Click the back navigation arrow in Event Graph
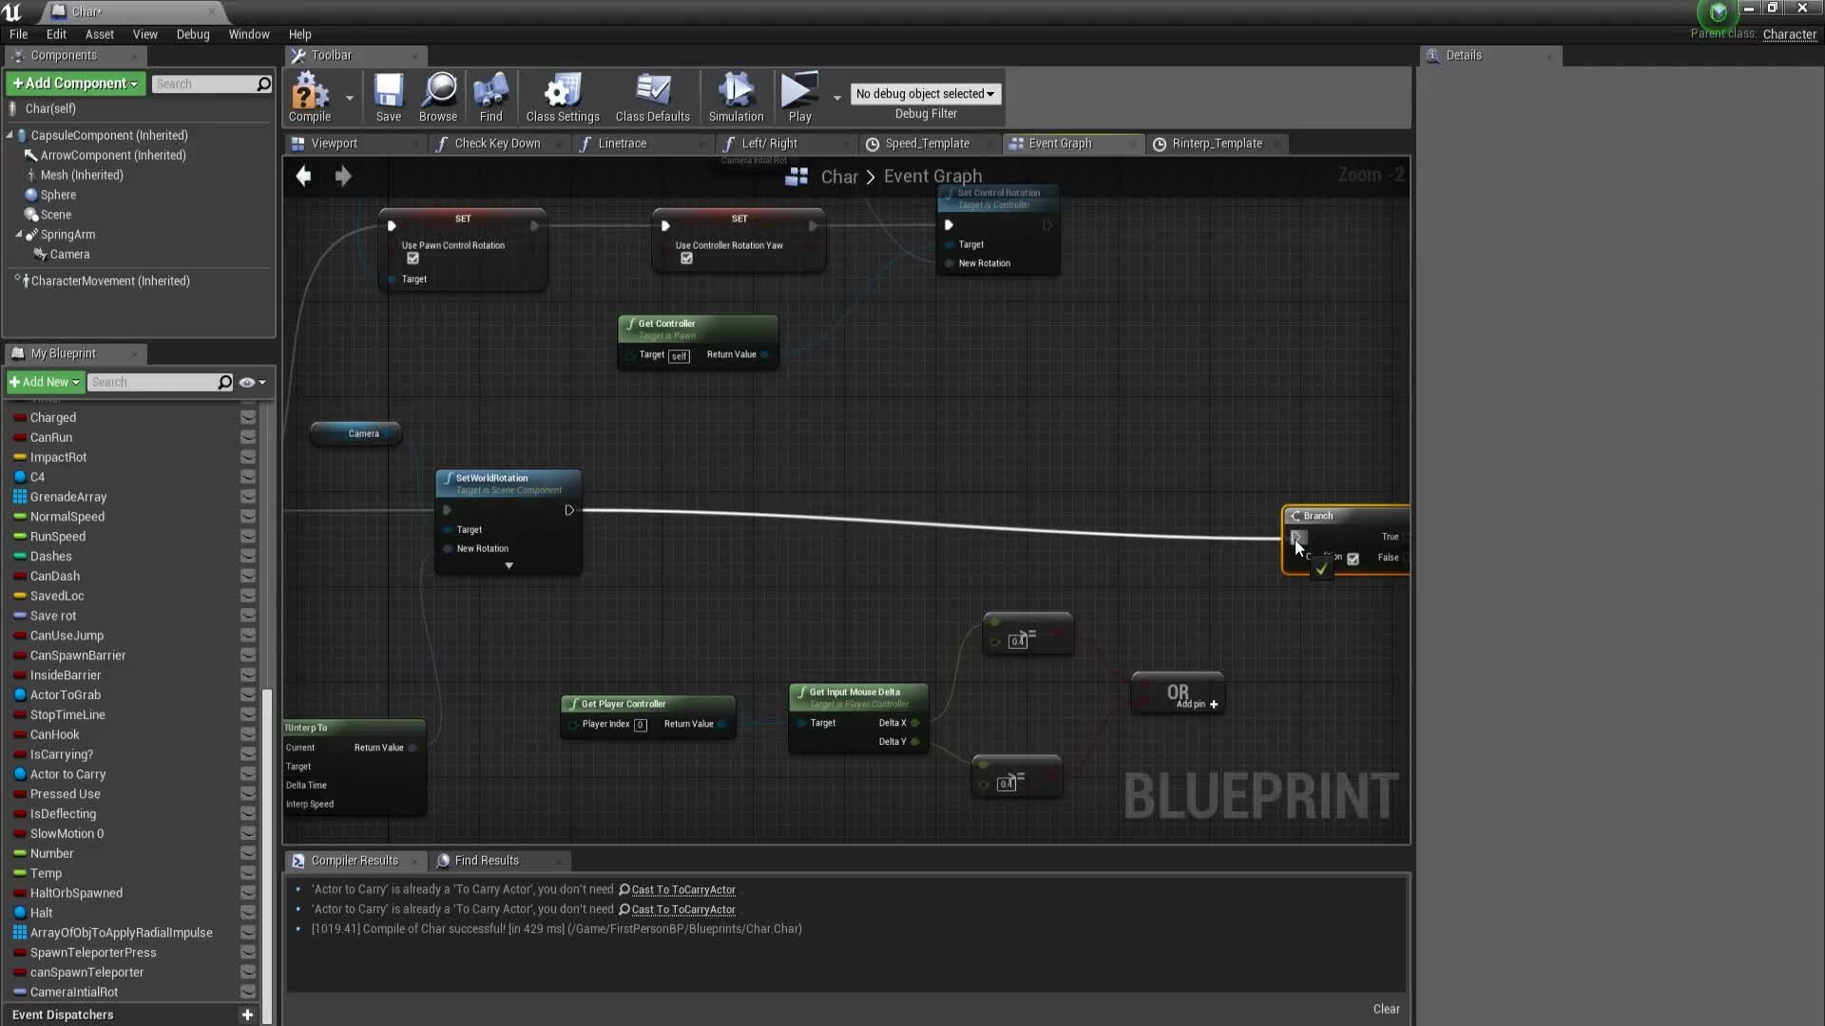The image size is (1825, 1026). (303, 176)
